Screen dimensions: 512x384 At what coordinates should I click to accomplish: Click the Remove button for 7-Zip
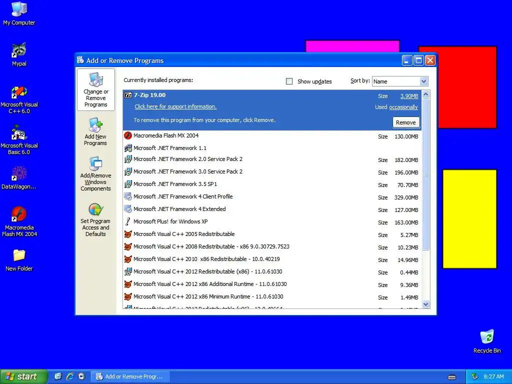pos(406,122)
